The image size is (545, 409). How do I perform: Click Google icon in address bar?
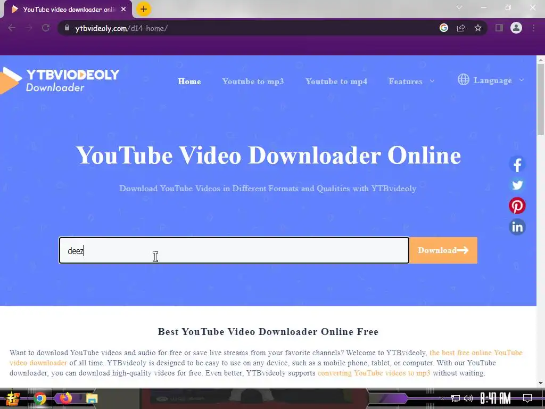(x=443, y=28)
